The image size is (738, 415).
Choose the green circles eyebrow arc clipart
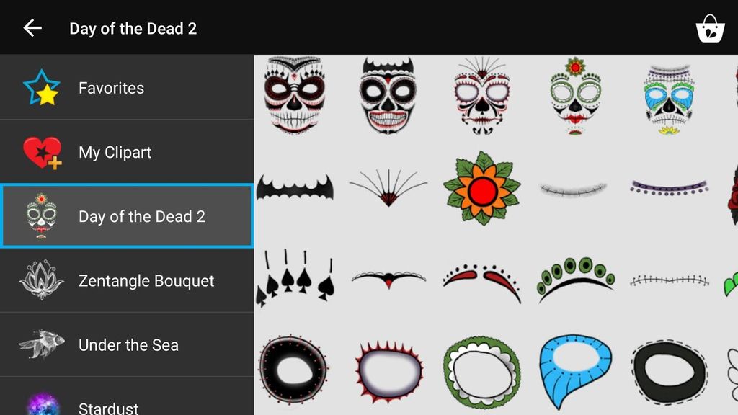coord(576,280)
